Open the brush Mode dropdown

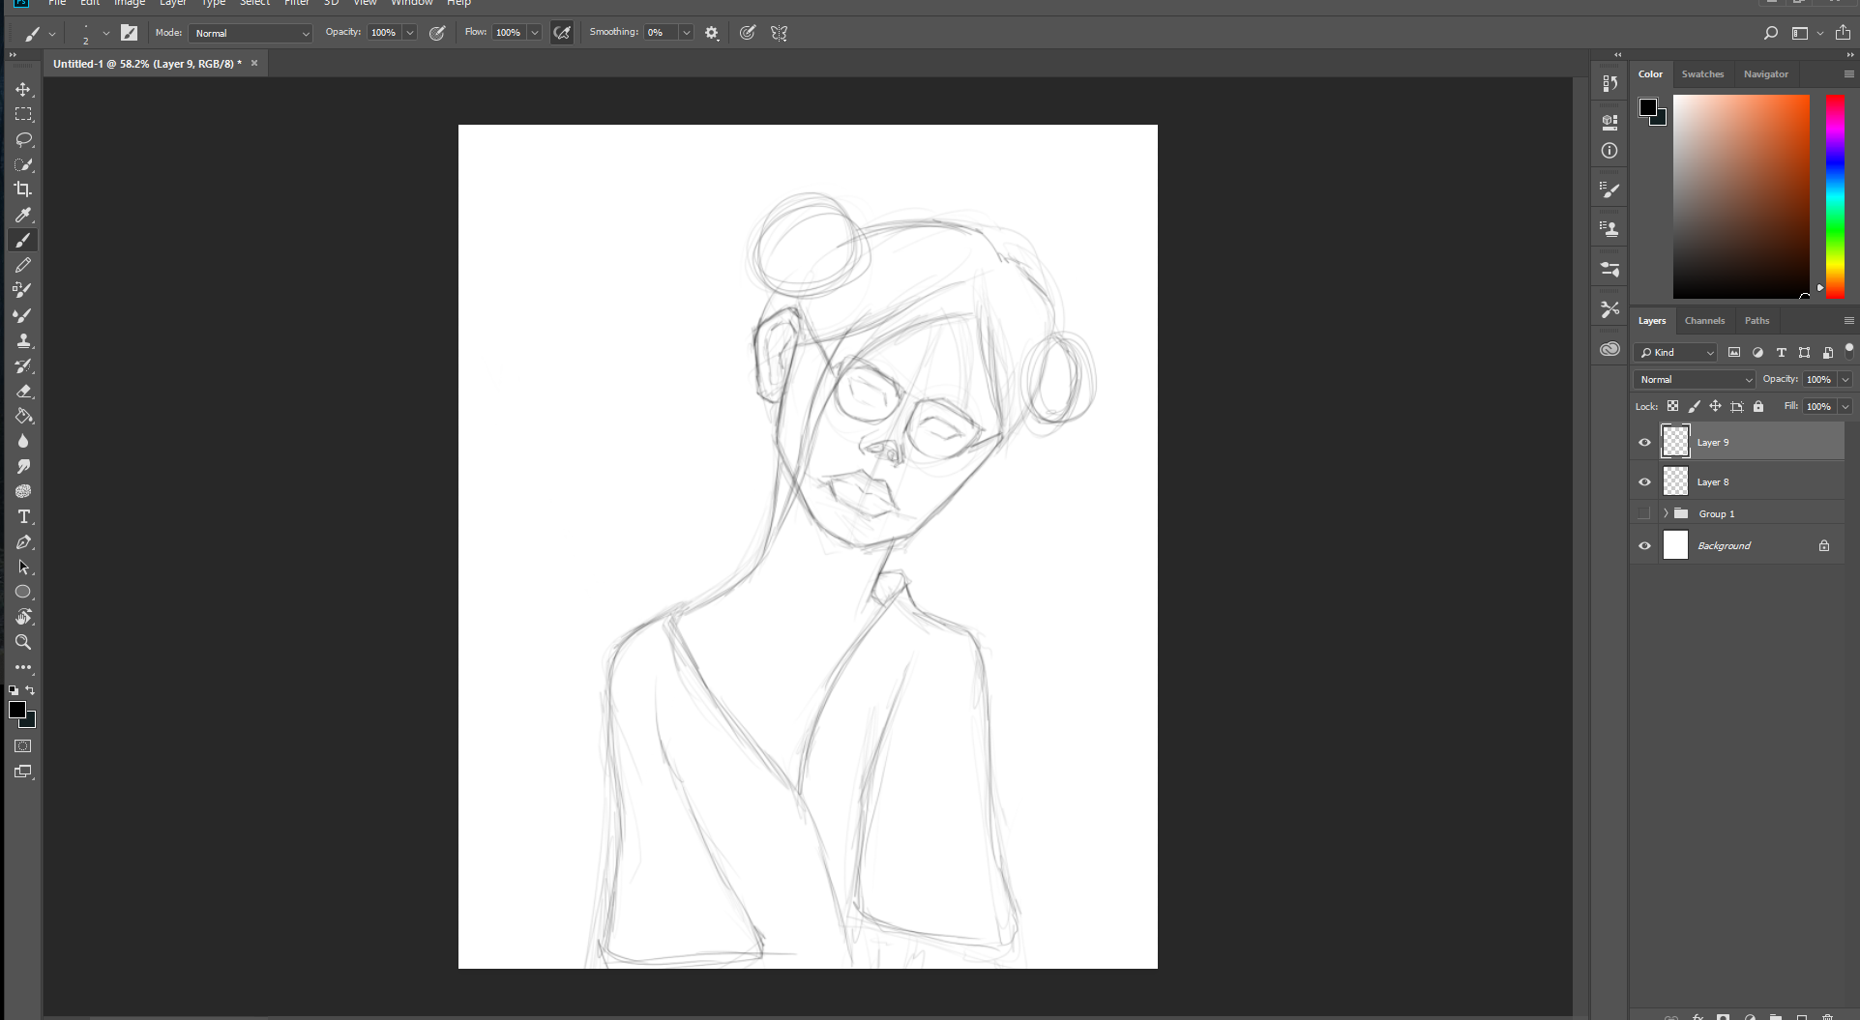tap(251, 33)
